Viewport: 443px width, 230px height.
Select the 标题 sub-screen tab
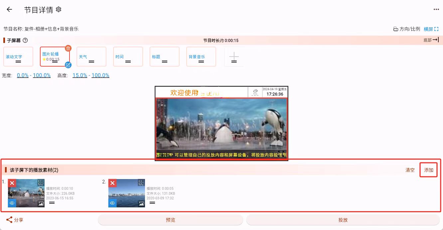tap(164, 57)
